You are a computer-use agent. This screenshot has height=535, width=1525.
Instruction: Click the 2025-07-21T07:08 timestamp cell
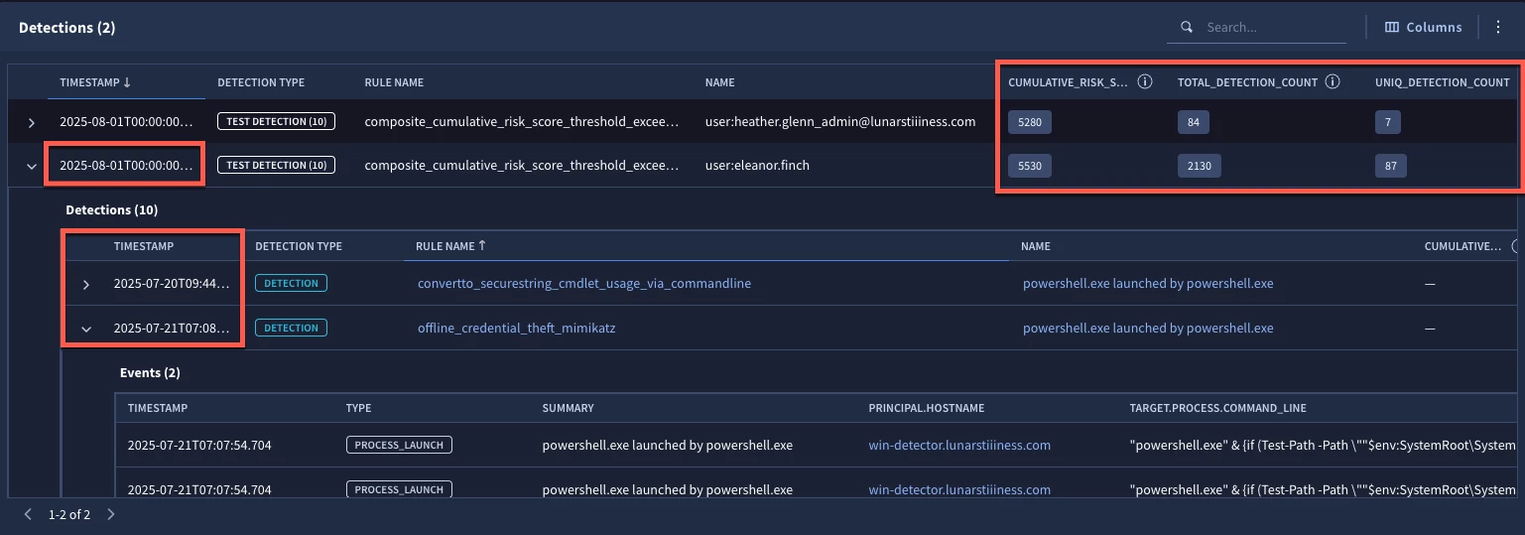pos(171,329)
